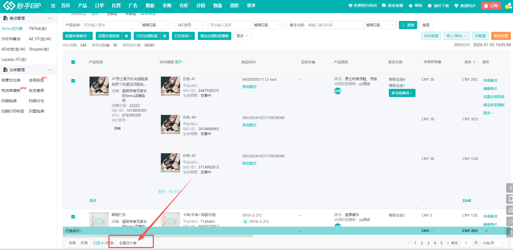Open 插件下载 plugin download
513x250 pixels.
(x=438, y=6)
